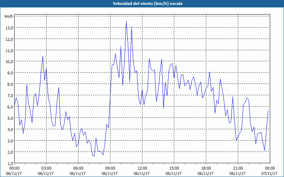Select the '13,0' vertical axis label
The image size is (284, 177).
click(x=9, y=28)
